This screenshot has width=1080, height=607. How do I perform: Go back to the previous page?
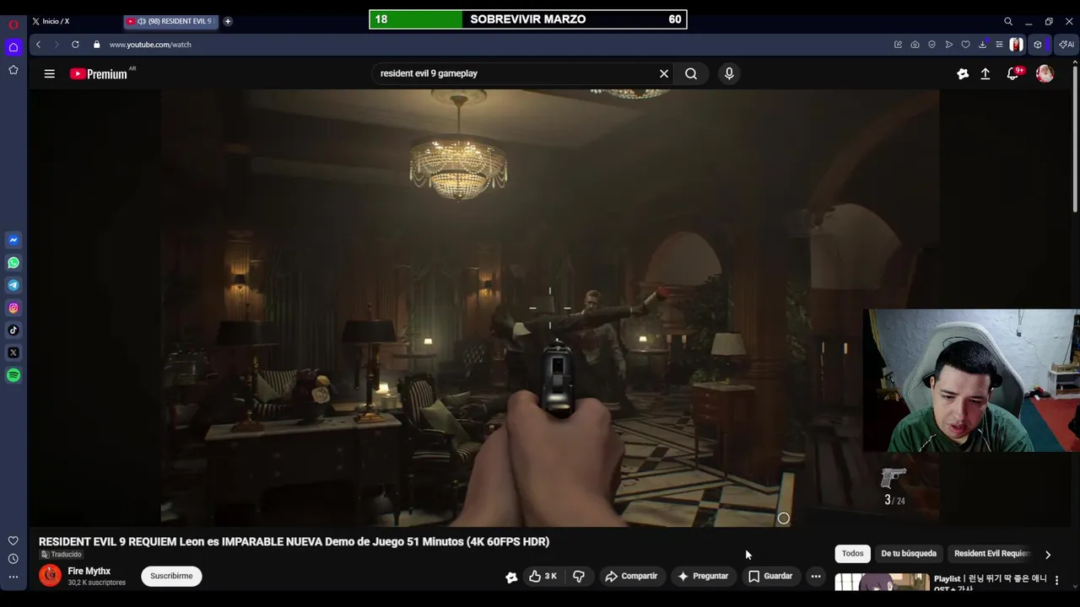point(38,45)
